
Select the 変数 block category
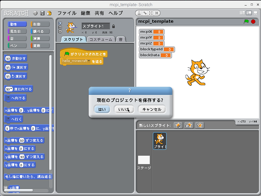(40, 45)
